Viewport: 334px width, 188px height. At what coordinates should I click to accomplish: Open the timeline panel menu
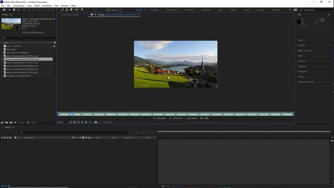(x=13, y=127)
